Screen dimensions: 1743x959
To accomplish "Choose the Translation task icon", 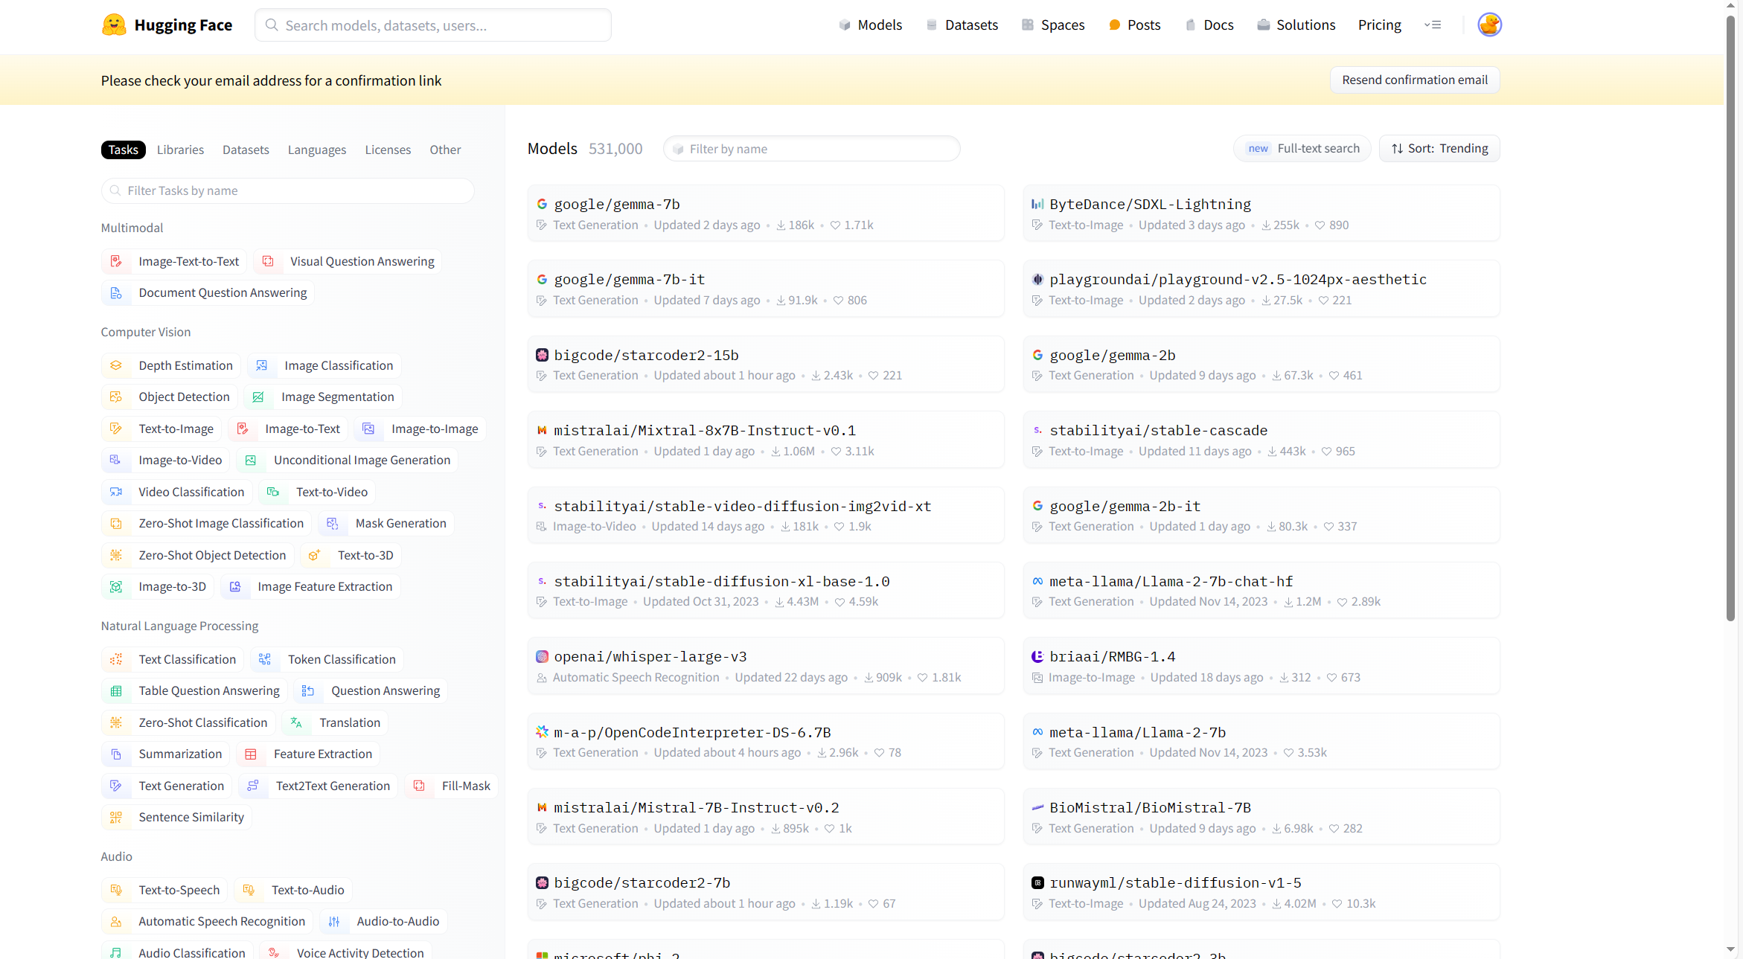I will pos(296,722).
